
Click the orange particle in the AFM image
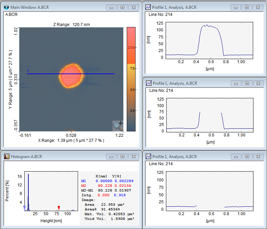[x=72, y=75]
